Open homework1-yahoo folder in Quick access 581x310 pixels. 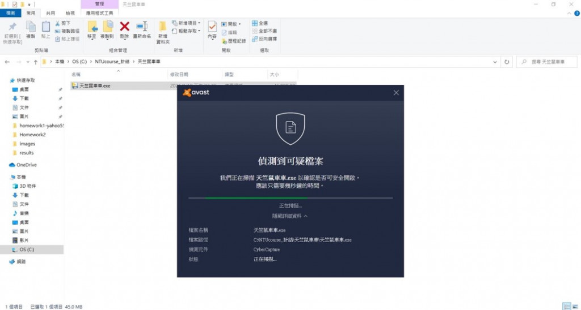38,126
